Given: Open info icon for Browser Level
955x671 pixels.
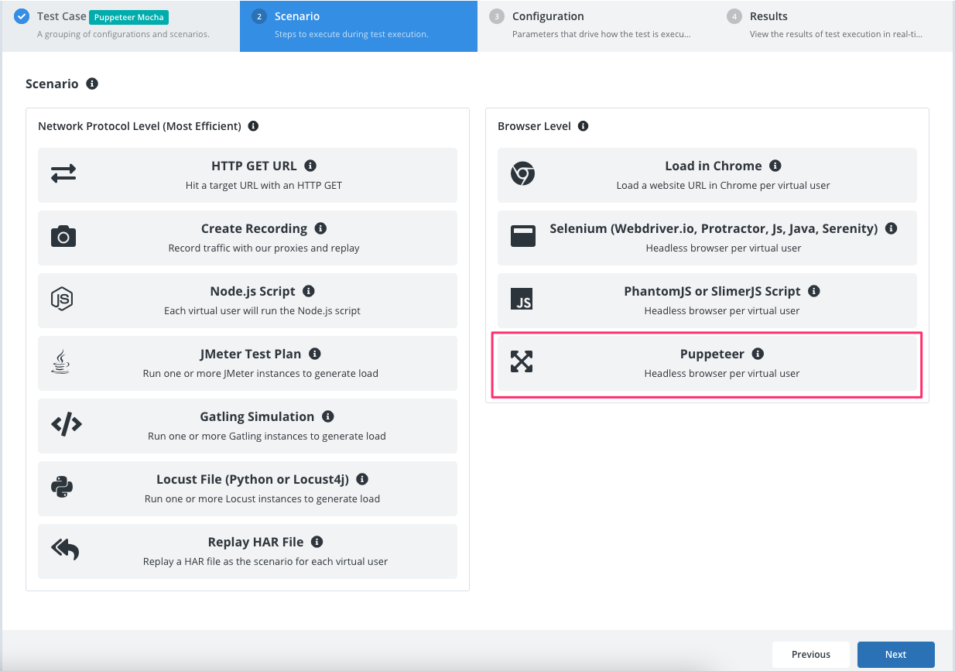Looking at the screenshot, I should point(584,126).
